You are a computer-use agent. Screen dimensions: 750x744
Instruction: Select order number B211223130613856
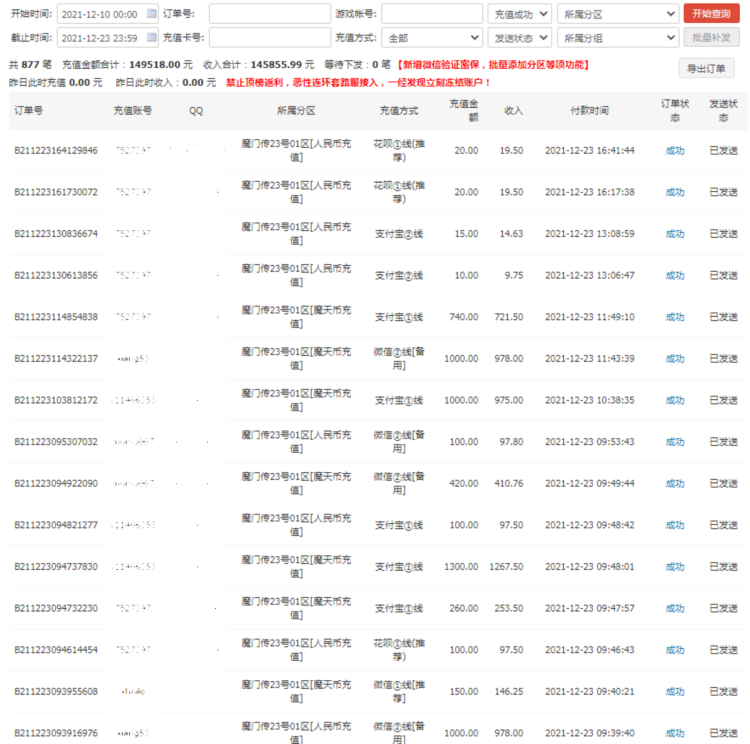tap(56, 275)
